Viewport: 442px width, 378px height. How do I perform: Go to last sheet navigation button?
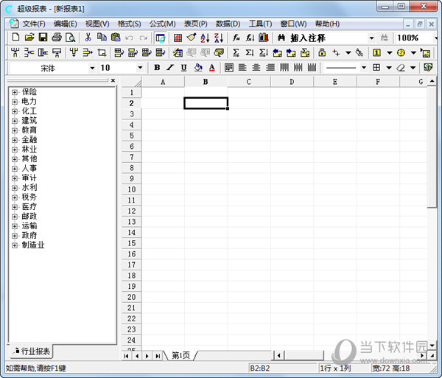pyautogui.click(x=158, y=356)
